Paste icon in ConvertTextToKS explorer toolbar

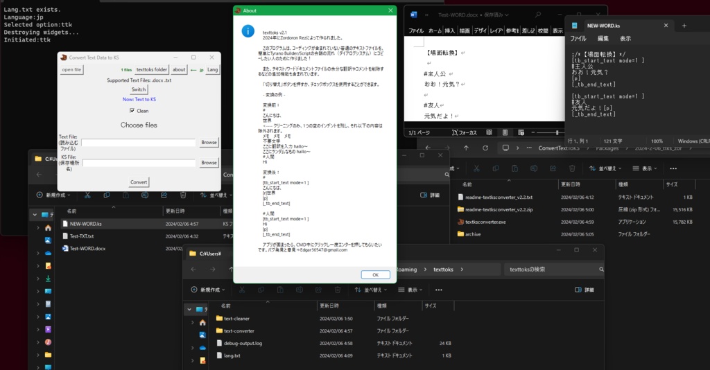515,168
